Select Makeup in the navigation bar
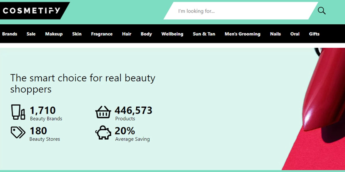The image size is (345, 172). (54, 34)
